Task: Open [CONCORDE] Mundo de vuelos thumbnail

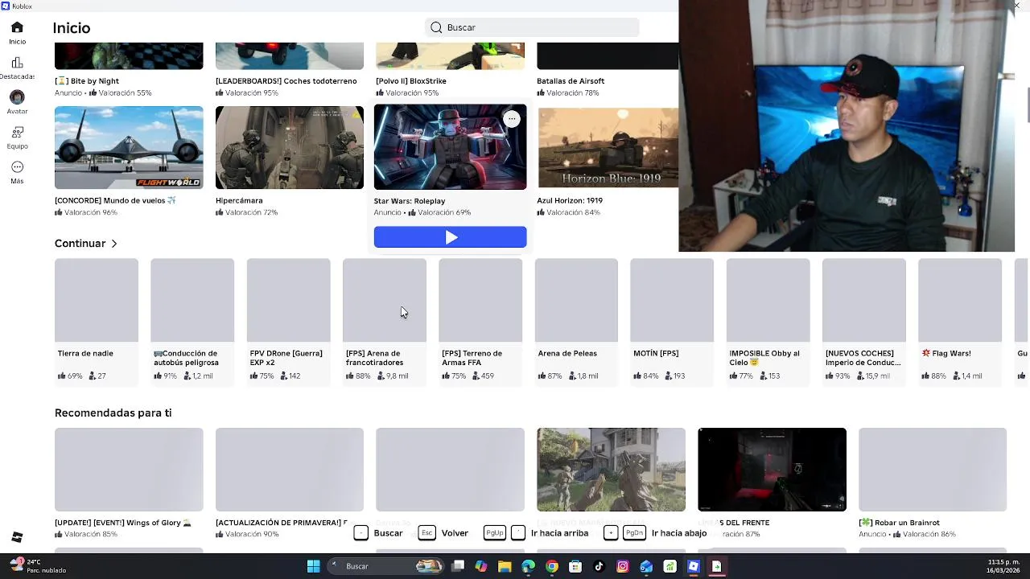Action: (129, 148)
